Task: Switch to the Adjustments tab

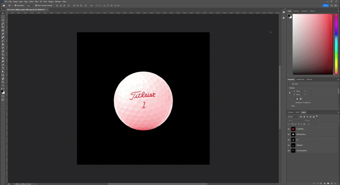Action: pyautogui.click(x=300, y=80)
